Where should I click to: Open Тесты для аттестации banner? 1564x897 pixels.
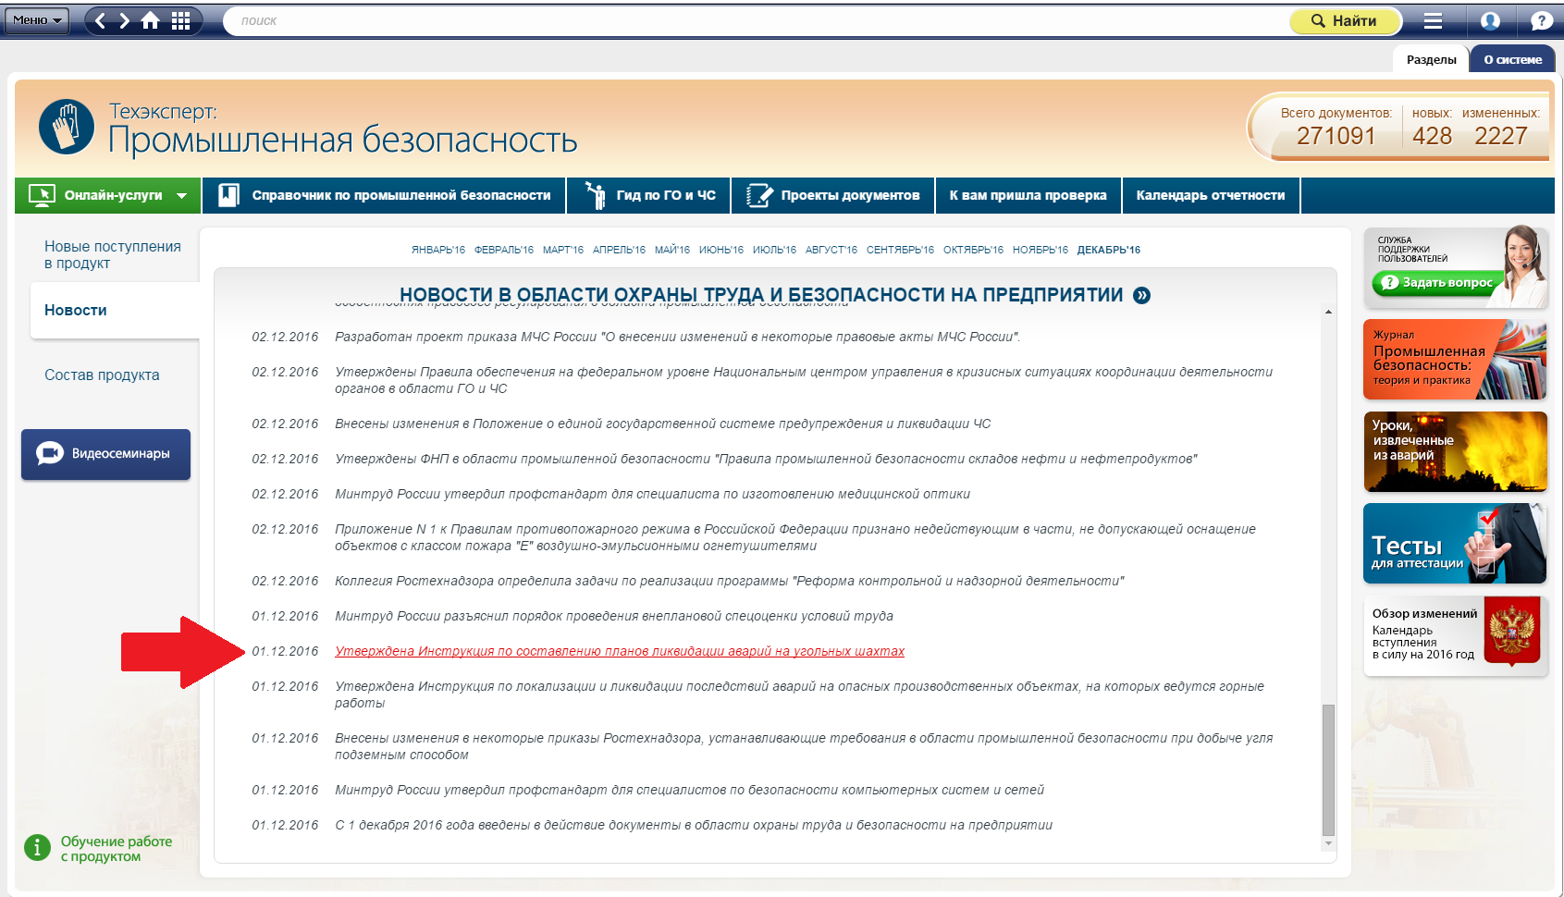point(1455,544)
